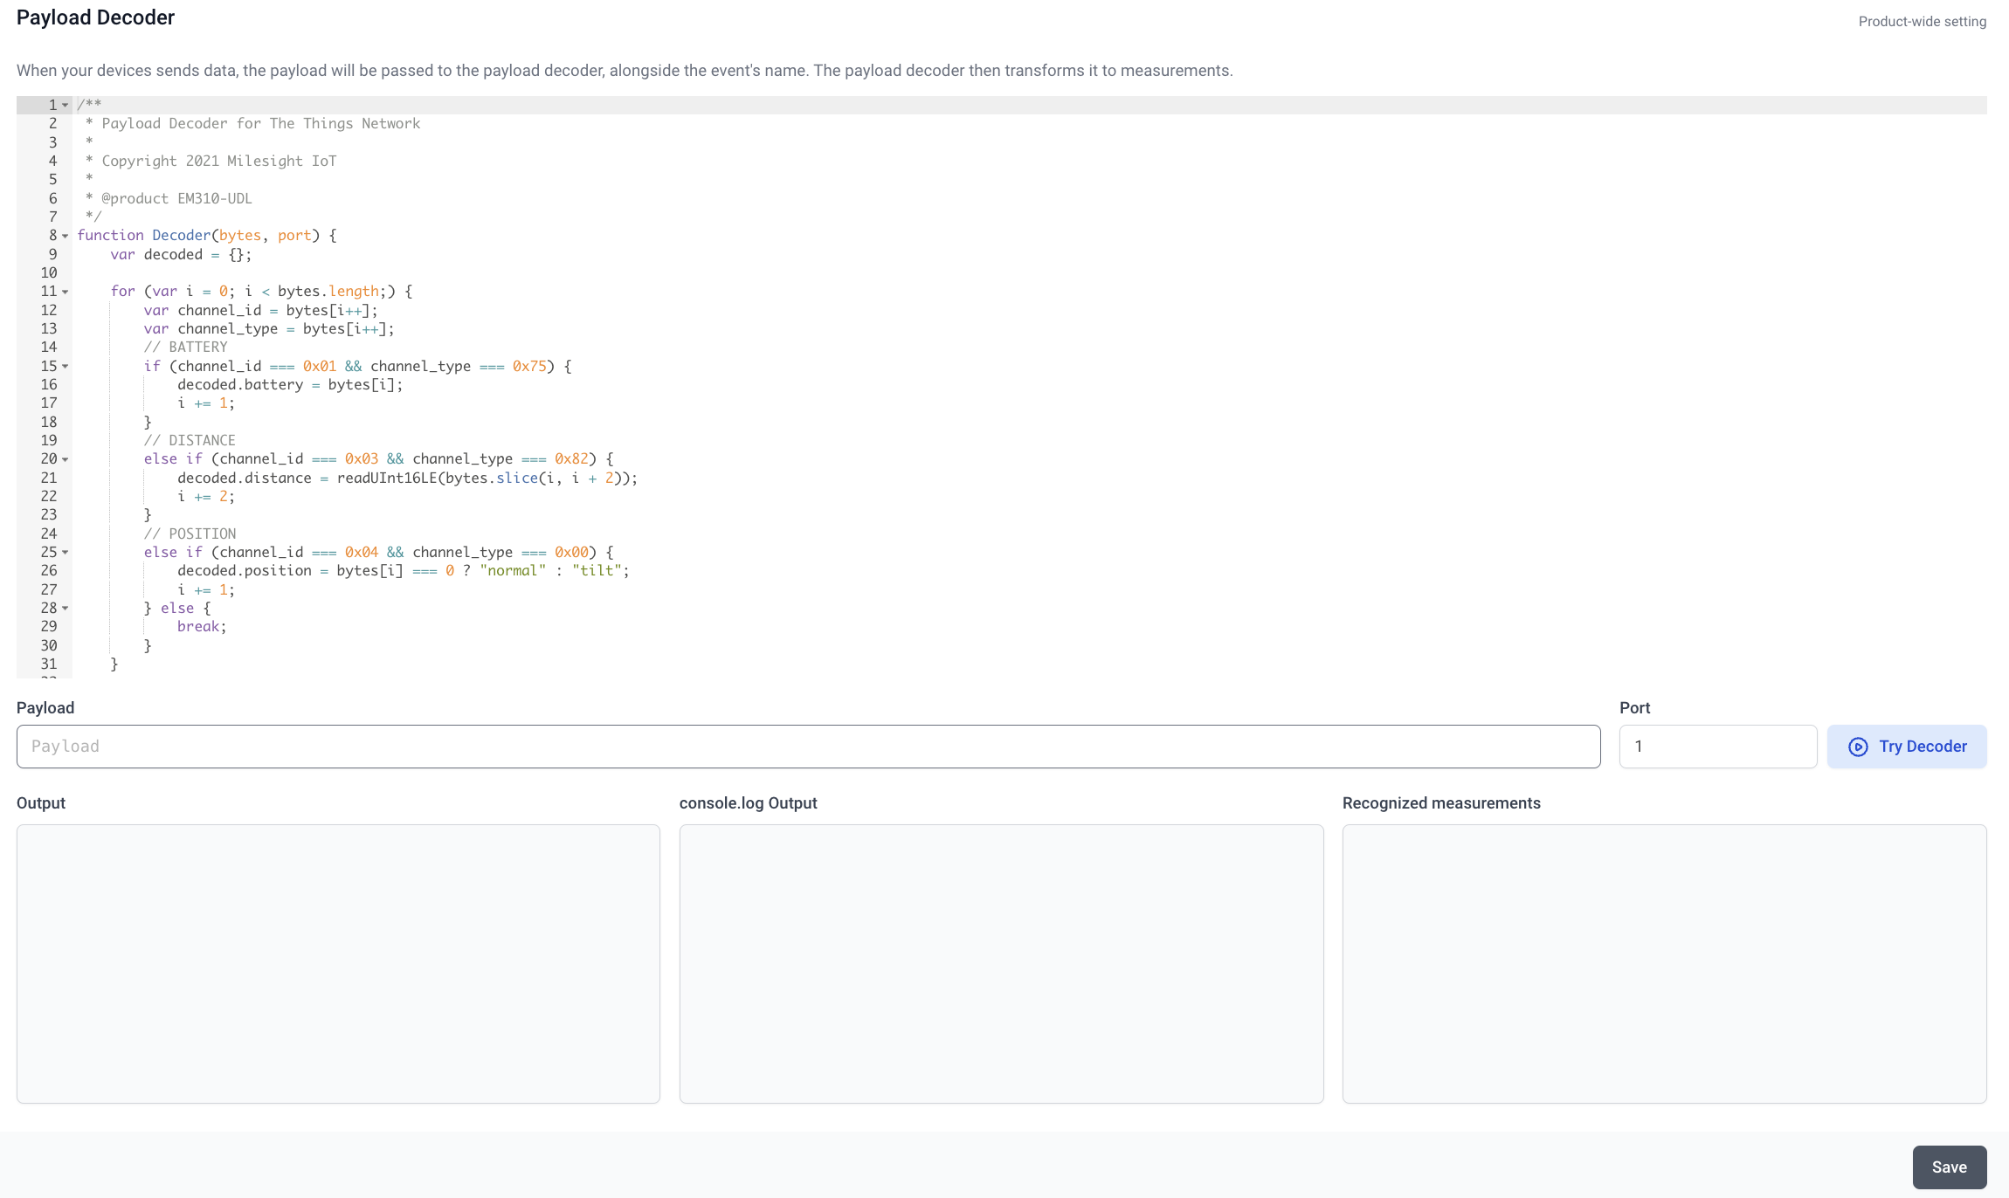Place cursor on the break statement line

tap(202, 627)
